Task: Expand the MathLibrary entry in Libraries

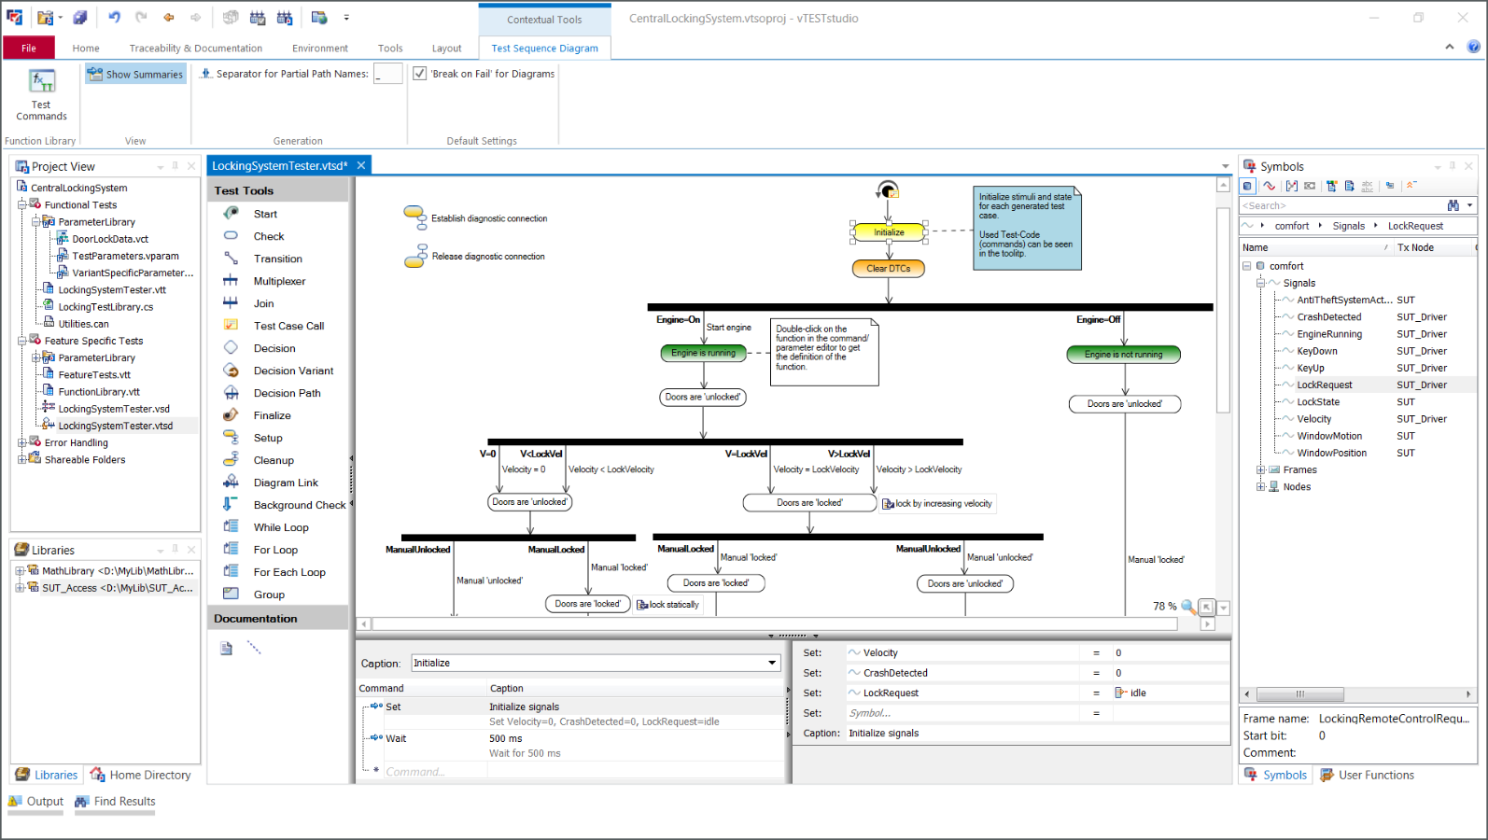Action: coord(19,570)
